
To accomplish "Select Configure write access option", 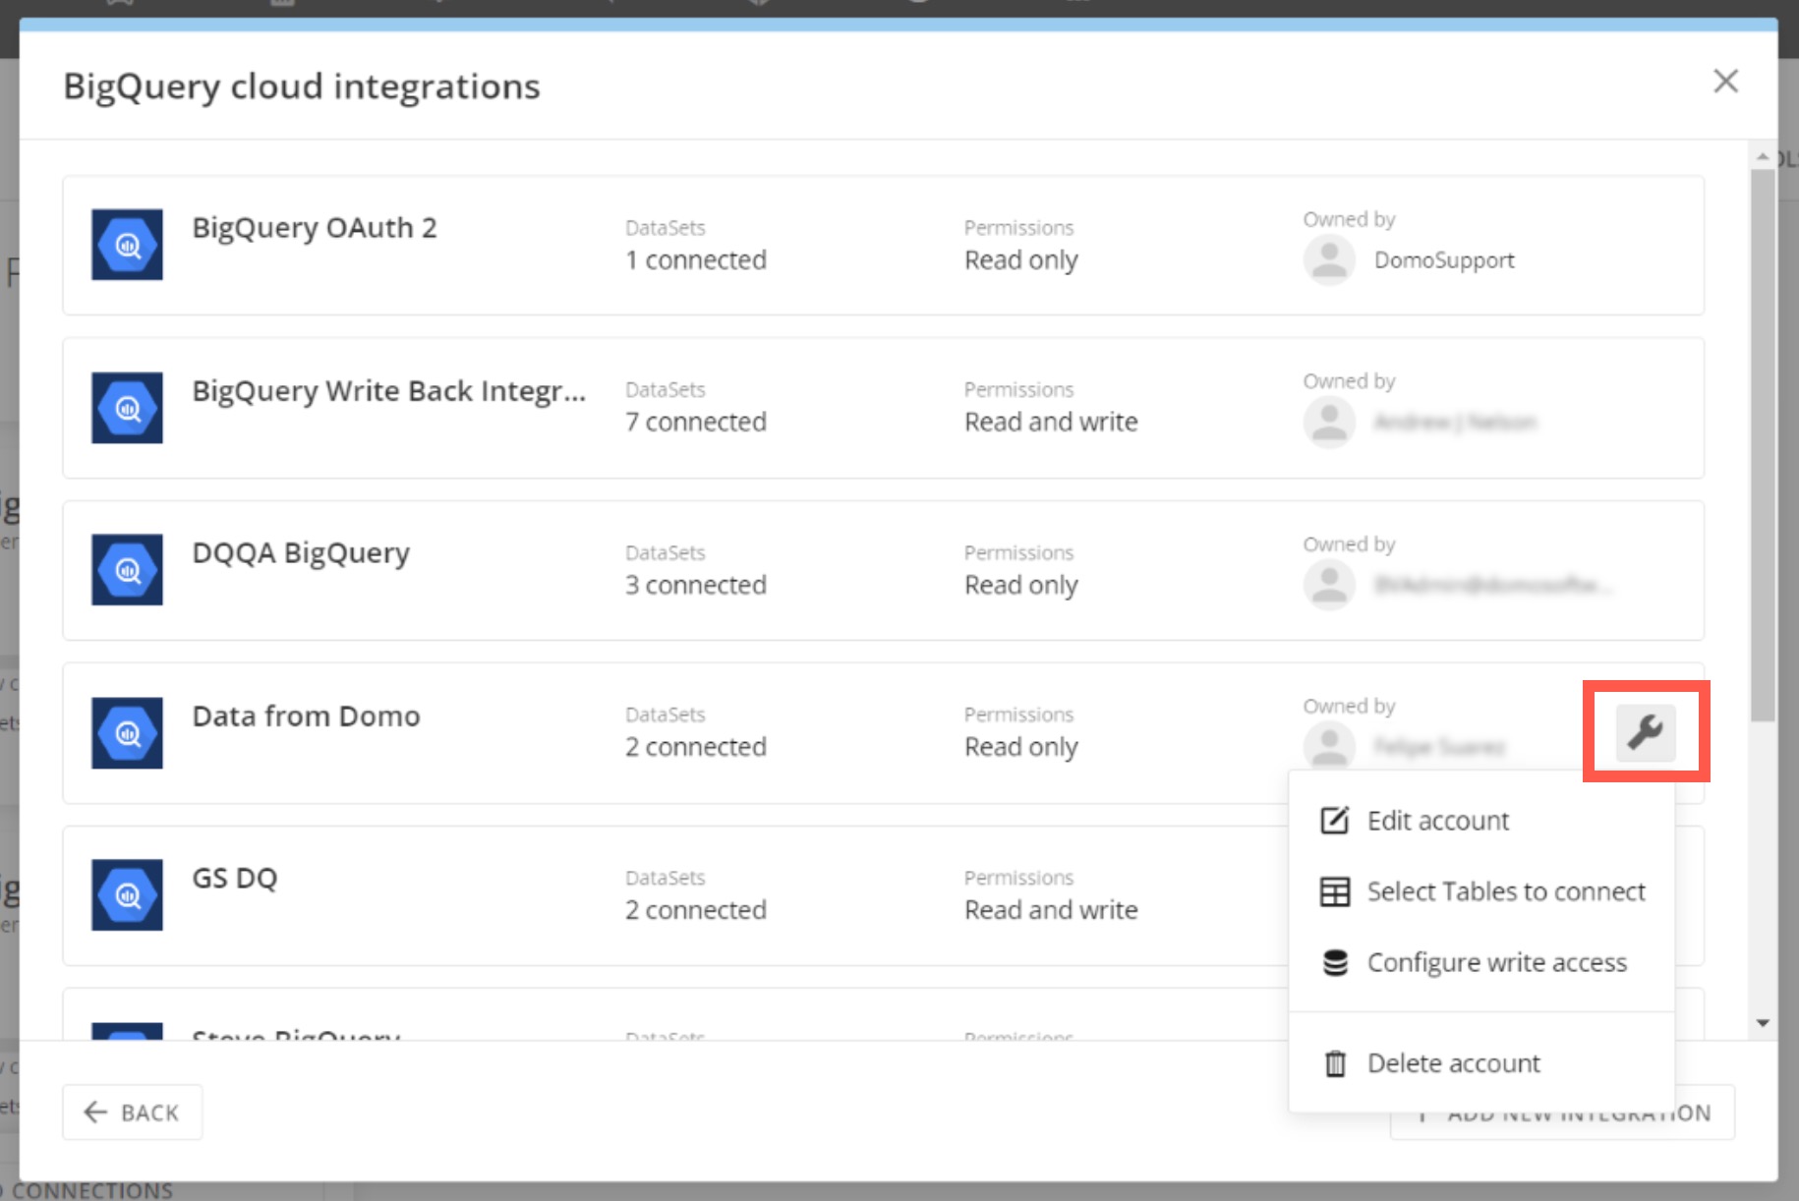I will click(x=1495, y=962).
